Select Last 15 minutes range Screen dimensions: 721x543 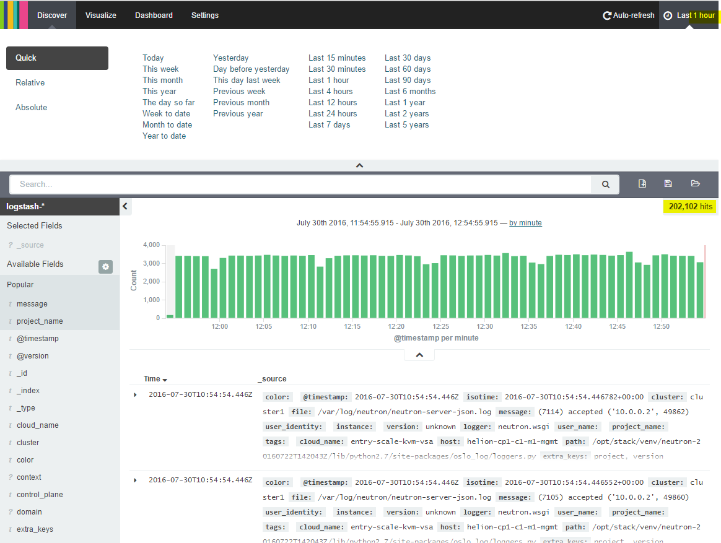click(x=337, y=58)
